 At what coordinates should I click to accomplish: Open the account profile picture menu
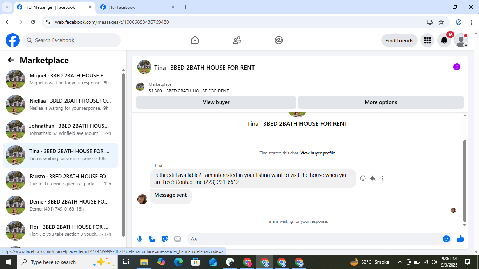tap(461, 40)
